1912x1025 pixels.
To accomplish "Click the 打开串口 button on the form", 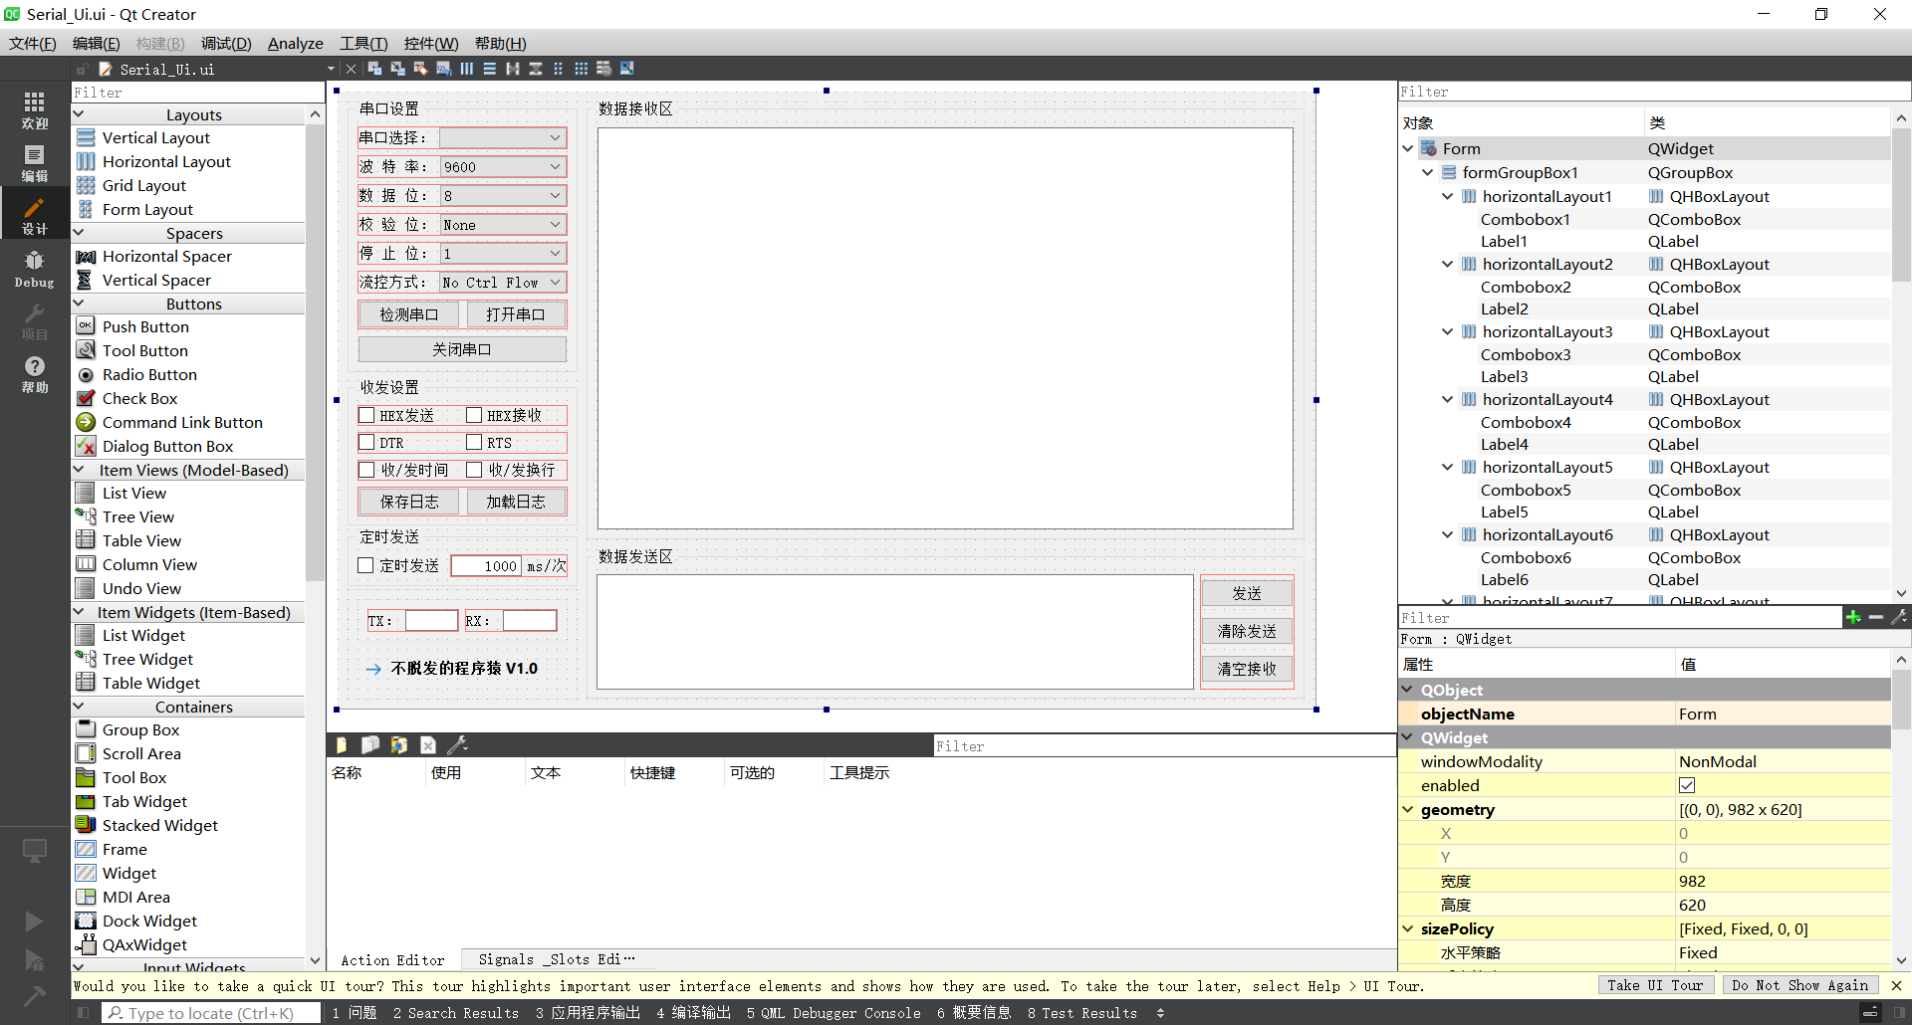I will pyautogui.click(x=515, y=313).
